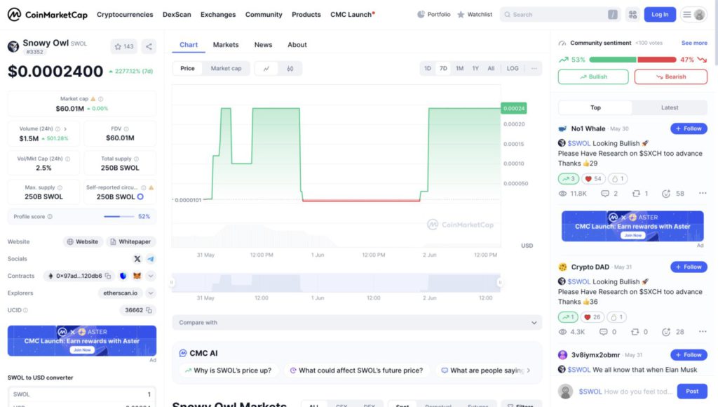
Task: Switch to candlestick chart icon
Action: pos(290,68)
